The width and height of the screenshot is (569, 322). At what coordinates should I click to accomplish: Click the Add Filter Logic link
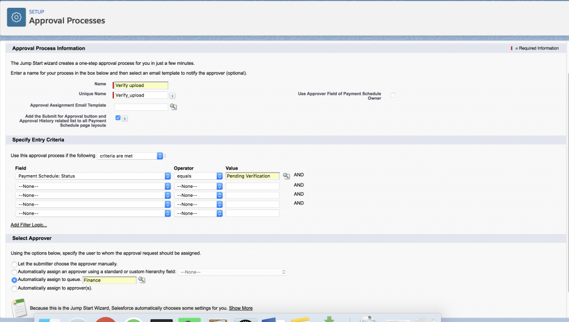pos(29,224)
